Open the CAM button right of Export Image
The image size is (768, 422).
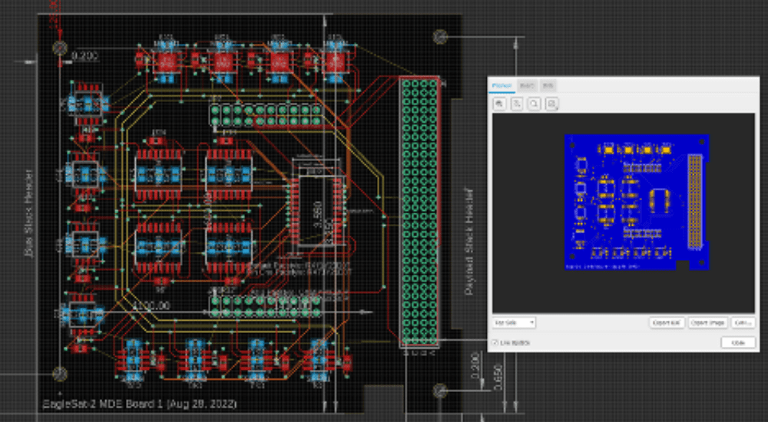(x=742, y=323)
